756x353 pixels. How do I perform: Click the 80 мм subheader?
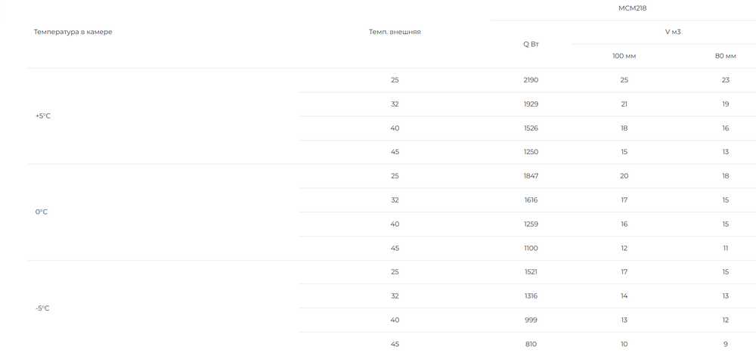(725, 56)
